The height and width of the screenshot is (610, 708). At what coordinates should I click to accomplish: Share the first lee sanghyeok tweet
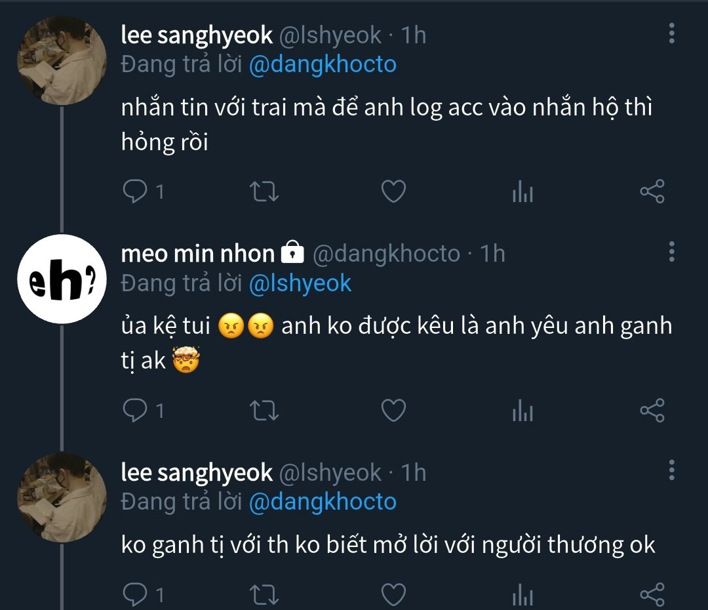pyautogui.click(x=652, y=192)
